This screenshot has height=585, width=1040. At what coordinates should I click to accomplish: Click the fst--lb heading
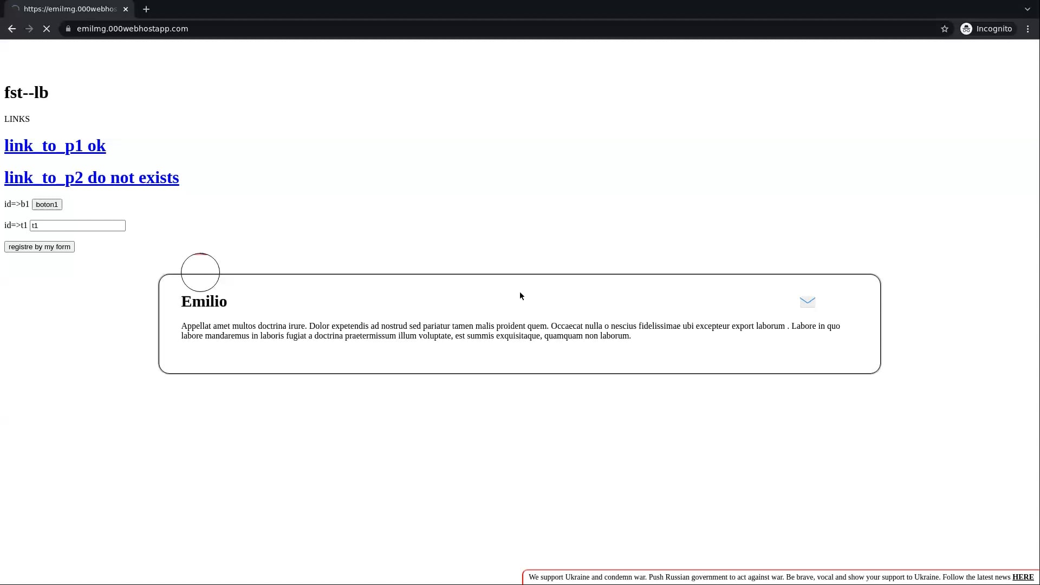pos(27,93)
